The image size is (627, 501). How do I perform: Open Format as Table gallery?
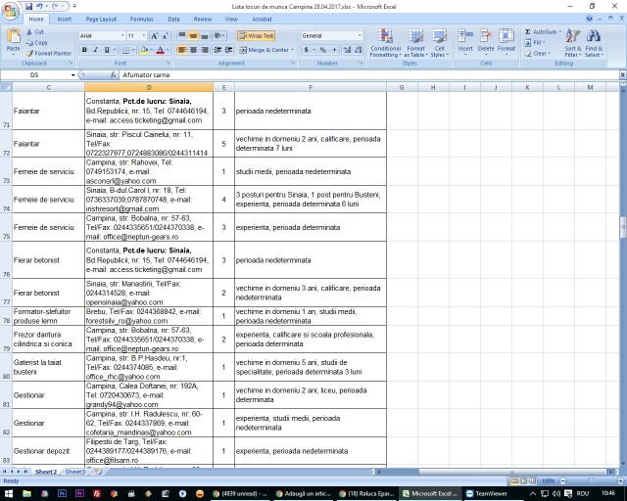(x=415, y=43)
